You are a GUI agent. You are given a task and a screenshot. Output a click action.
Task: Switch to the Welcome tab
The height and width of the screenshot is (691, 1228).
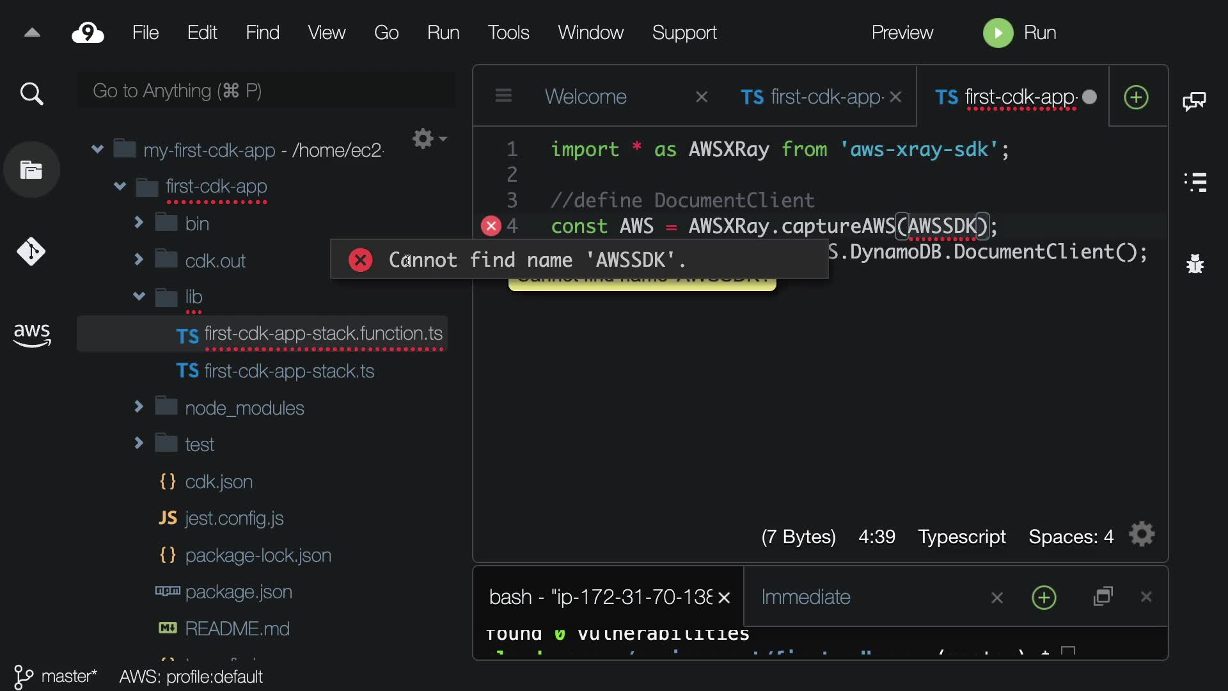click(585, 97)
